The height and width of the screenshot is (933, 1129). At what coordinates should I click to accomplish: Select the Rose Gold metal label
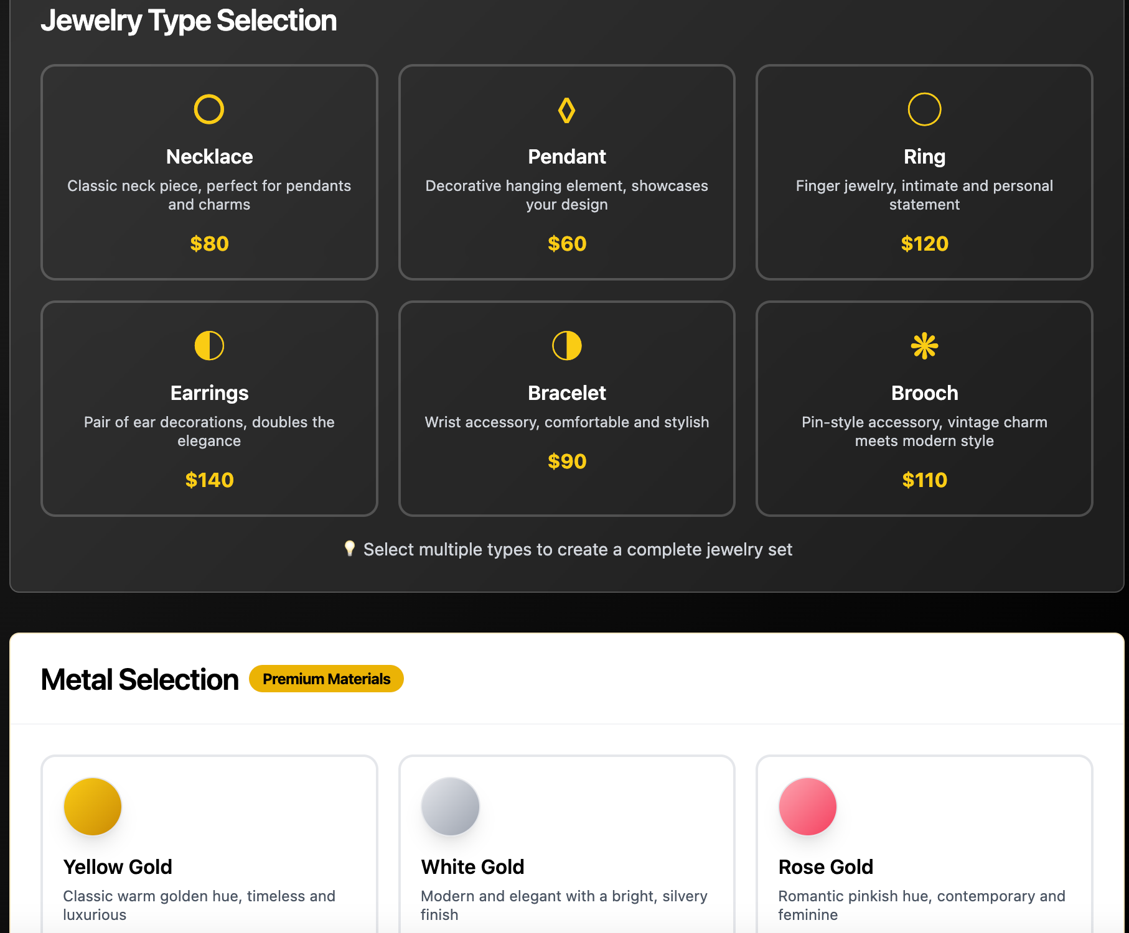[826, 867]
